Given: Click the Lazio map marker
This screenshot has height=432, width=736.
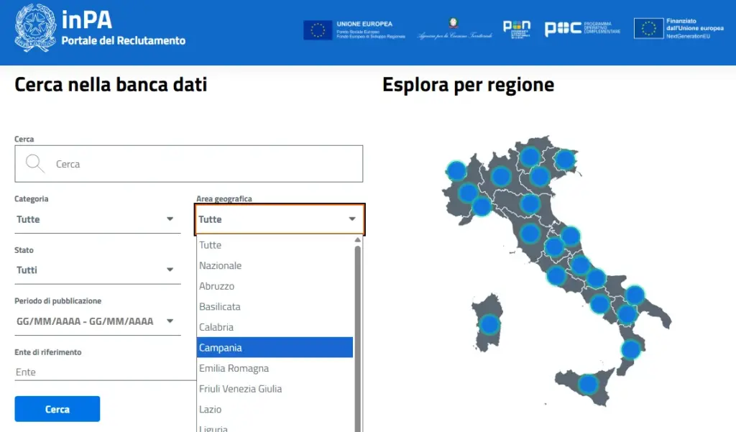Looking at the screenshot, I should (556, 275).
